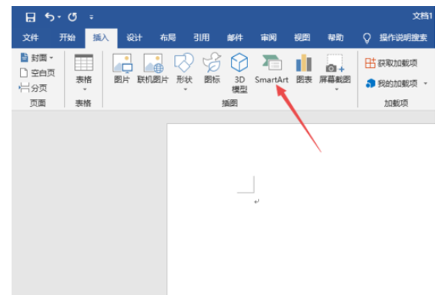Save the document with the floppy icon
442x295 pixels.
point(31,17)
